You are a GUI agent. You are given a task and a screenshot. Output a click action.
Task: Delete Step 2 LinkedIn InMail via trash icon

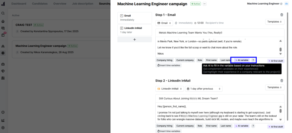click(282, 81)
